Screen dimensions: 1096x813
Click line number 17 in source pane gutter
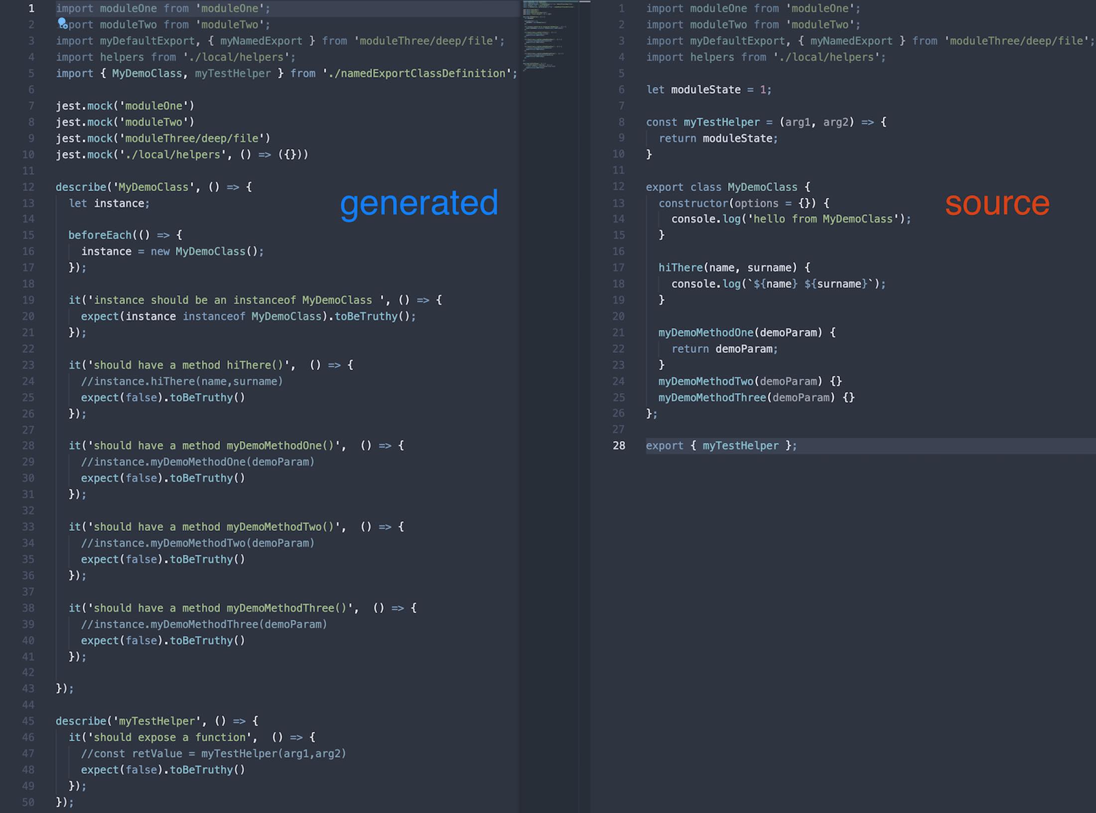[619, 268]
